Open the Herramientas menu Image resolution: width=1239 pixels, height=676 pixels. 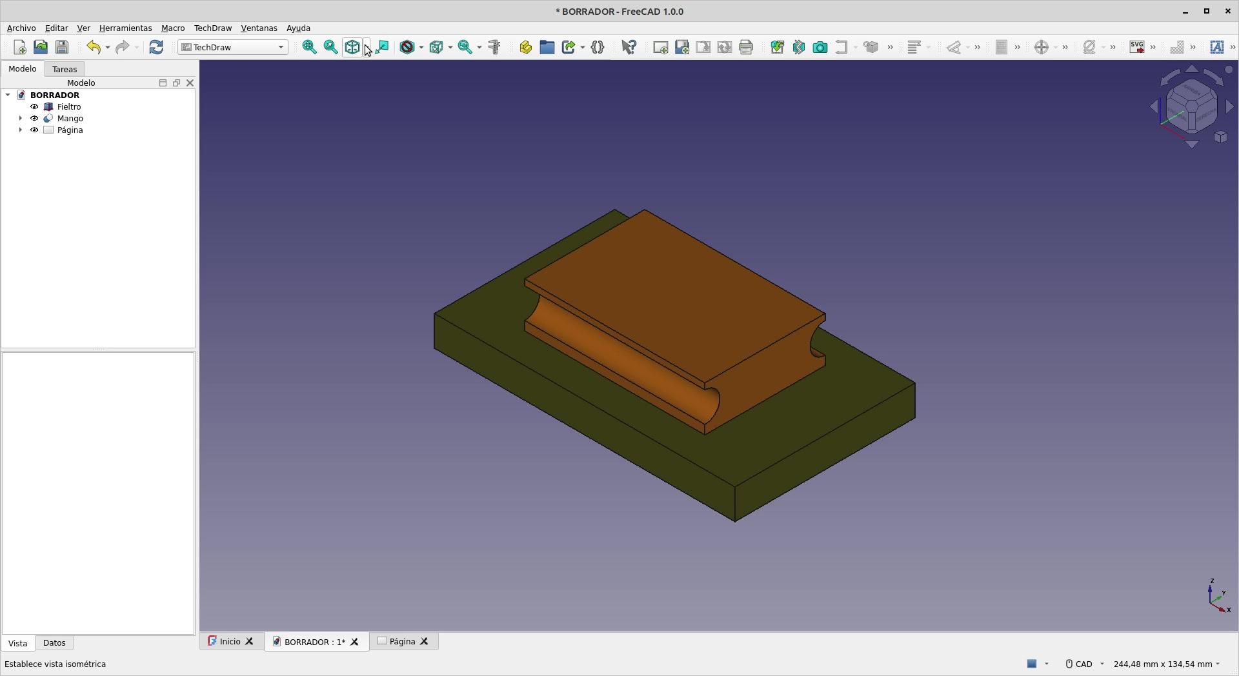125,28
